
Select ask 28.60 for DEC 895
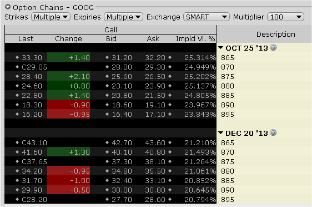tap(155, 200)
